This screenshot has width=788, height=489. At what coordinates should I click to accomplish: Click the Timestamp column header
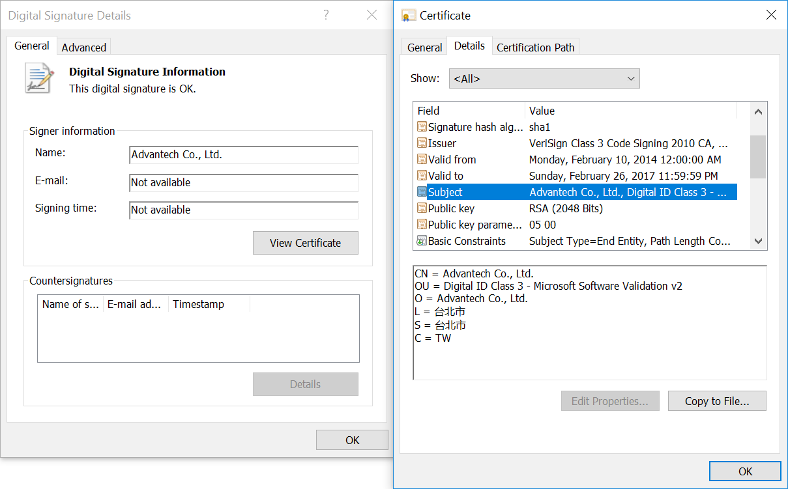pos(209,304)
